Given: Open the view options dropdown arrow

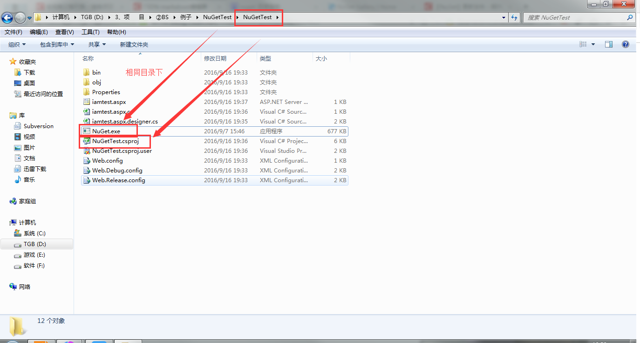Looking at the screenshot, I should pyautogui.click(x=593, y=44).
